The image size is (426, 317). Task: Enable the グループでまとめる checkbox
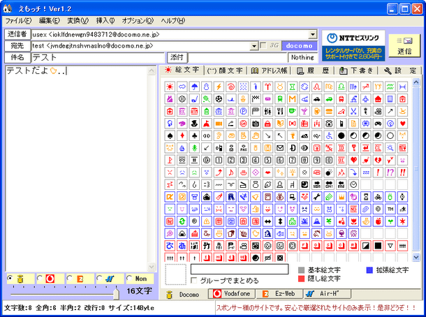coord(193,280)
